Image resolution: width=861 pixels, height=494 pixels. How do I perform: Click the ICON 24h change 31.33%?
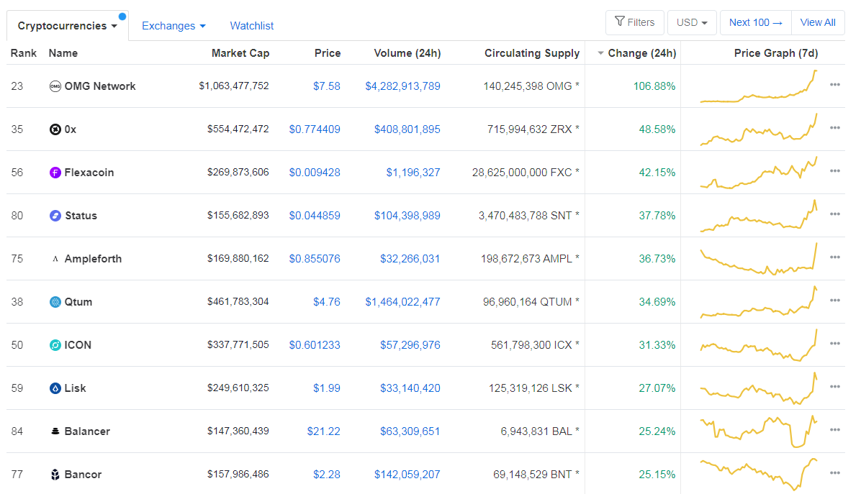point(657,345)
